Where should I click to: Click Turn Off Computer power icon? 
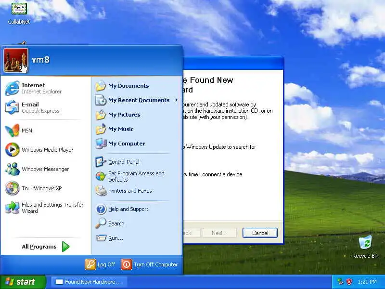coord(127,264)
